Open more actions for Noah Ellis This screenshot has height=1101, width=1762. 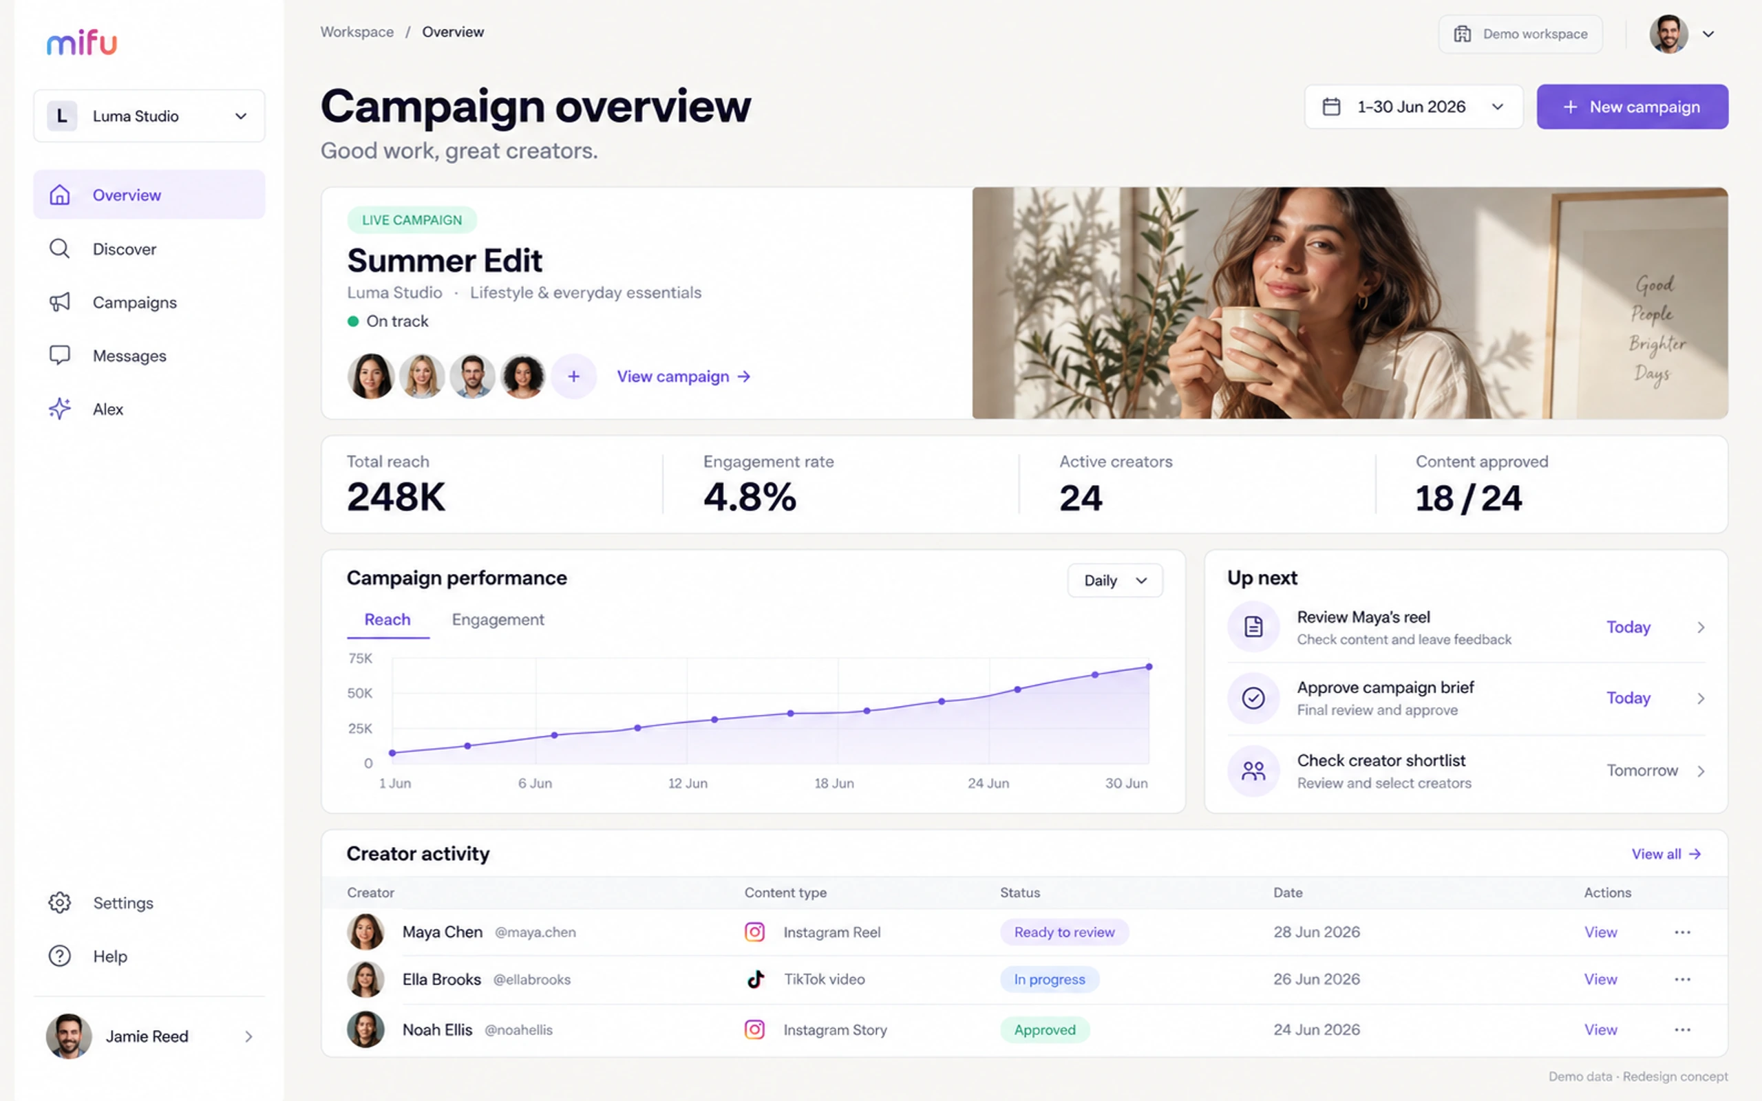[1682, 1029]
